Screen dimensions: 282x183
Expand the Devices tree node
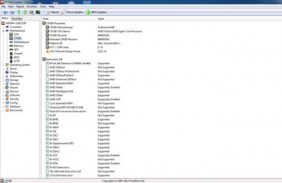pyautogui.click(x=3, y=91)
